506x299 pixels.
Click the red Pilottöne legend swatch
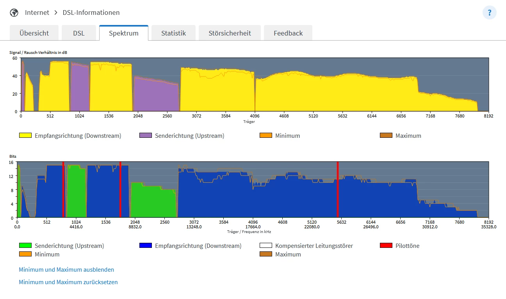[386, 246]
